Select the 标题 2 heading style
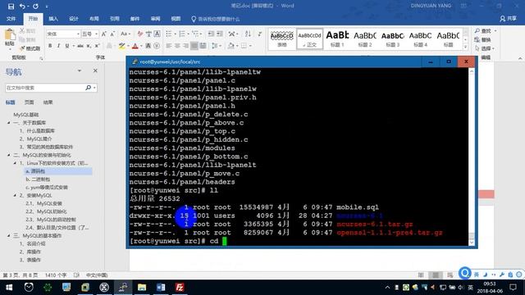525x295 pixels. pos(364,39)
